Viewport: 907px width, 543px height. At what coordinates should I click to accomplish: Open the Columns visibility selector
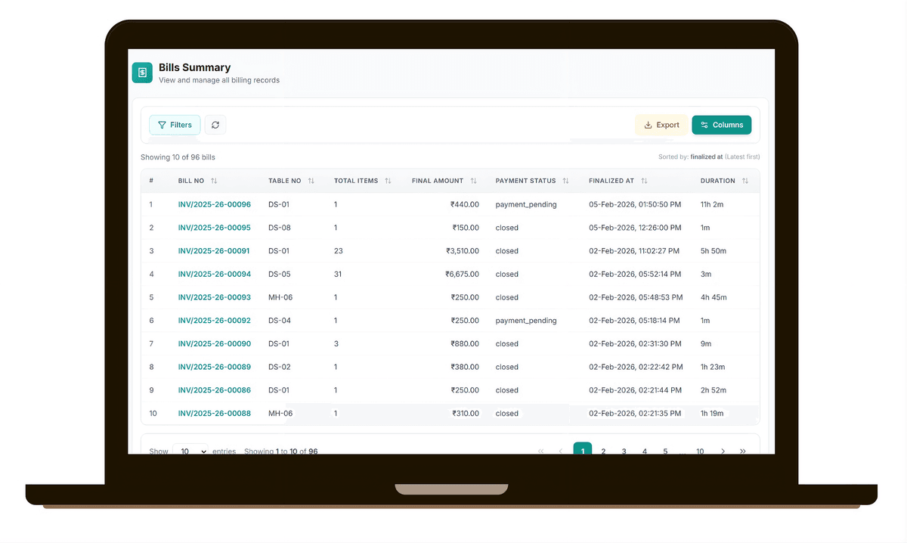click(721, 125)
